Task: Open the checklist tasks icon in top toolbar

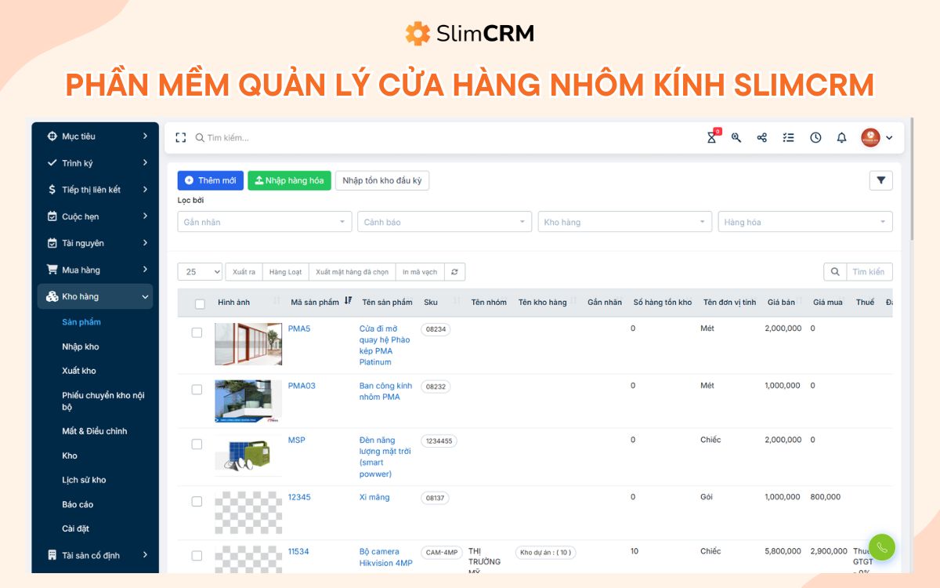Action: point(788,137)
